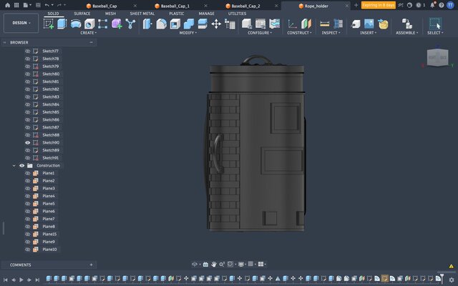458x286 pixels.
Task: Click the Expiring in 8 days button
Action: [x=379, y=5]
